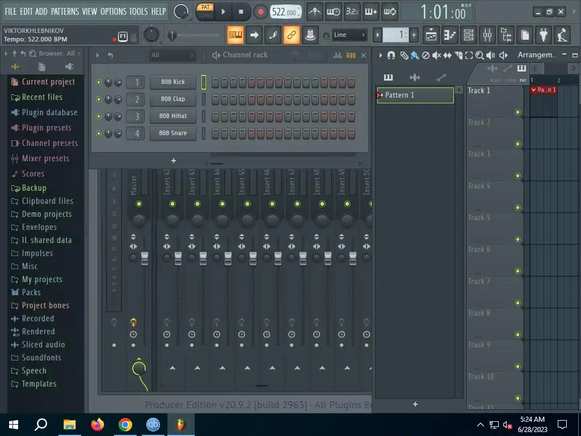Select the playlist paint brush tool
The width and height of the screenshot is (581, 436).
[415, 56]
